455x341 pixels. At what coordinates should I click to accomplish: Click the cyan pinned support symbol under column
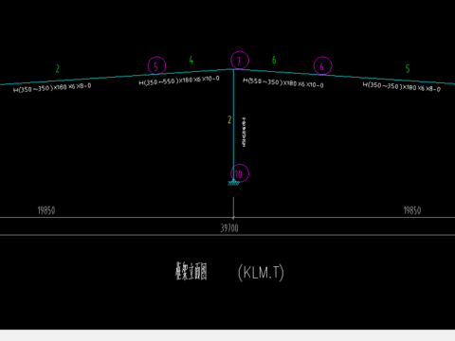coord(233,183)
